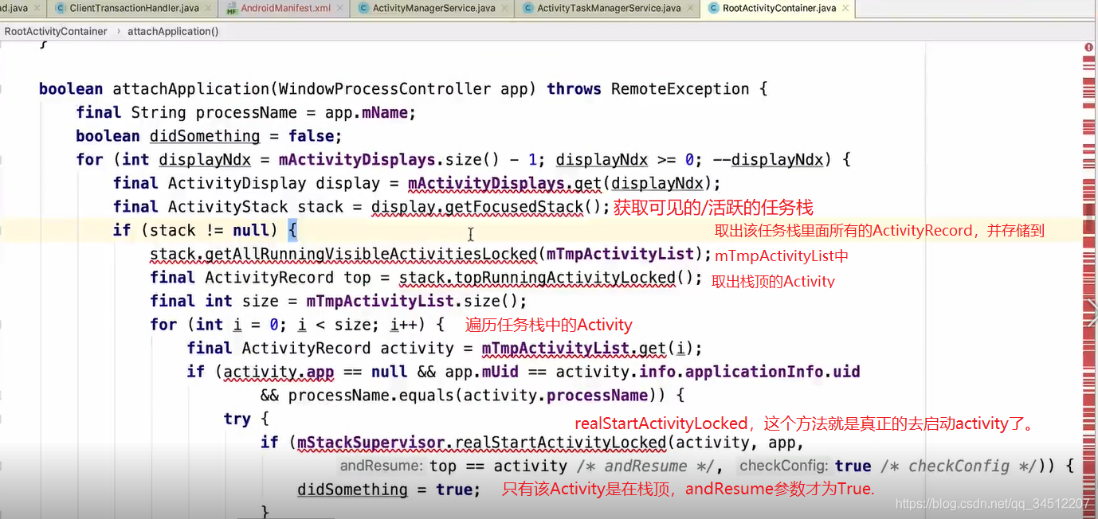This screenshot has height=519, width=1098.
Task: Click top == activity argument
Action: [x=499, y=466]
